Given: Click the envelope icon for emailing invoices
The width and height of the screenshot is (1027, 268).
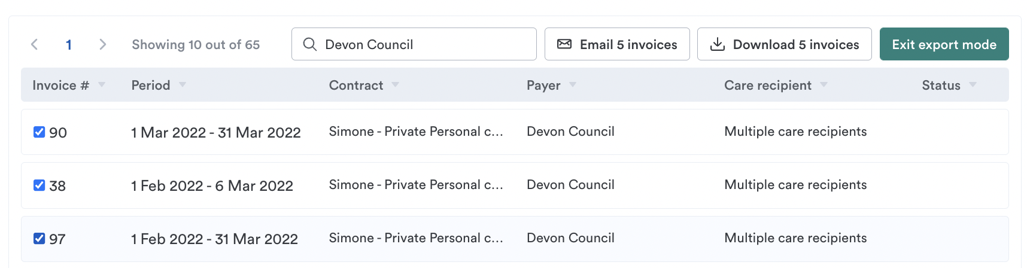Looking at the screenshot, I should click(x=564, y=44).
